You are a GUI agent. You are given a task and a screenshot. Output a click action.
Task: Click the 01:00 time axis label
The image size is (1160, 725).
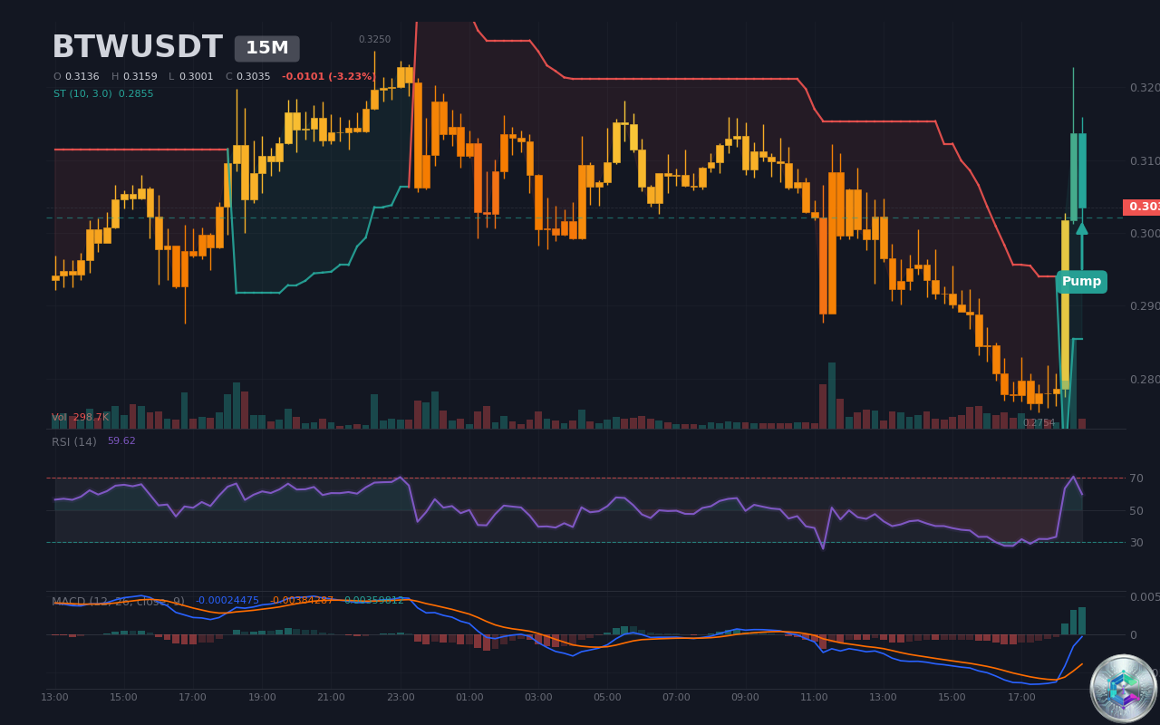pos(469,698)
